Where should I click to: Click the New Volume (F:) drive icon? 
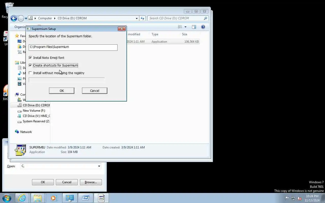tap(20, 111)
